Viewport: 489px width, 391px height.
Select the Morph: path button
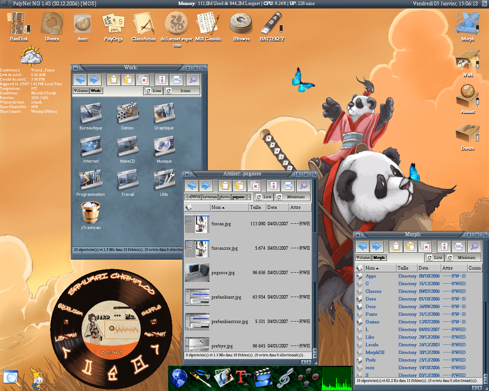pos(379,258)
